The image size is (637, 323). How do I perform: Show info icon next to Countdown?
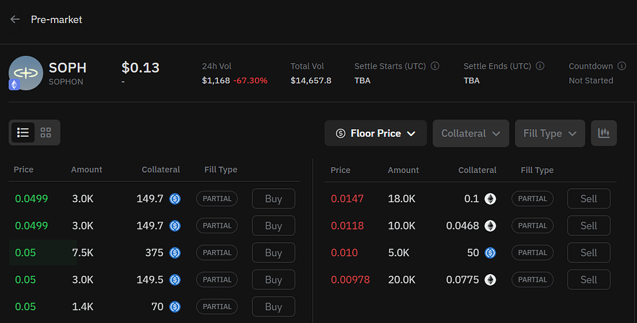click(x=622, y=65)
